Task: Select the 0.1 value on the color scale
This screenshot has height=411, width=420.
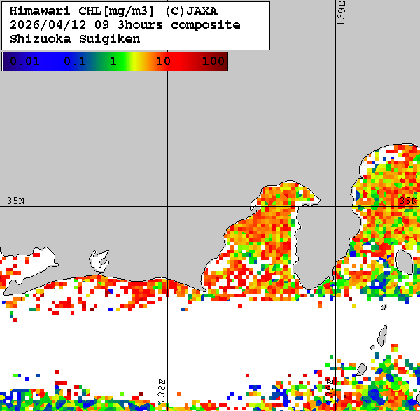Action: (x=74, y=62)
